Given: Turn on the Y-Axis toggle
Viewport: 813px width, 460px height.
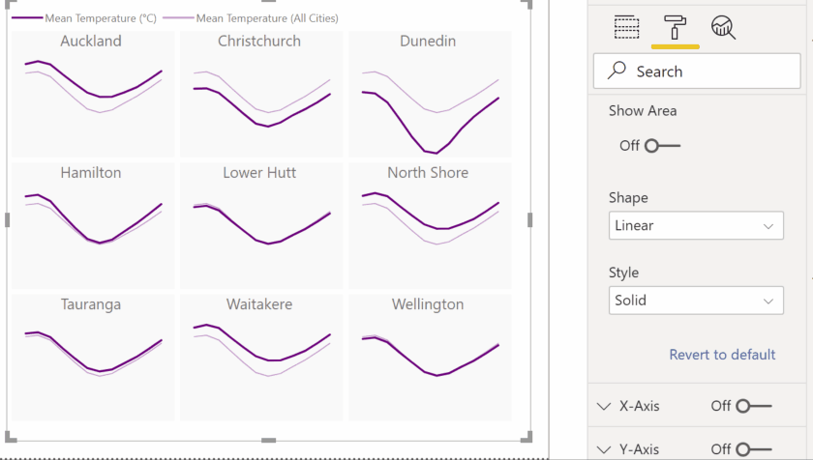Looking at the screenshot, I should click(754, 449).
